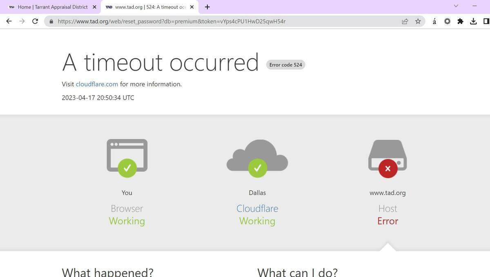Go back with the browser back arrow
Viewport: 490px width, 277px height.
pyautogui.click(x=9, y=21)
